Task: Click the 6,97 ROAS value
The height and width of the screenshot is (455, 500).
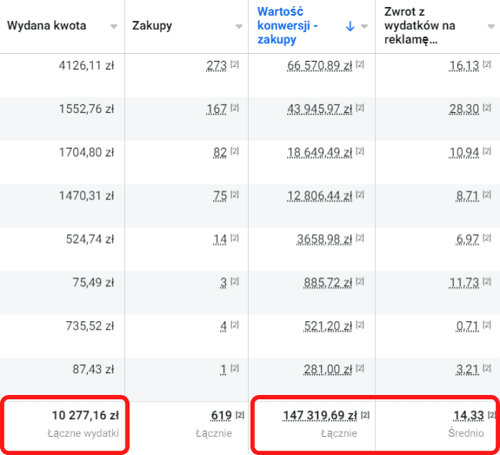Action: [x=468, y=239]
